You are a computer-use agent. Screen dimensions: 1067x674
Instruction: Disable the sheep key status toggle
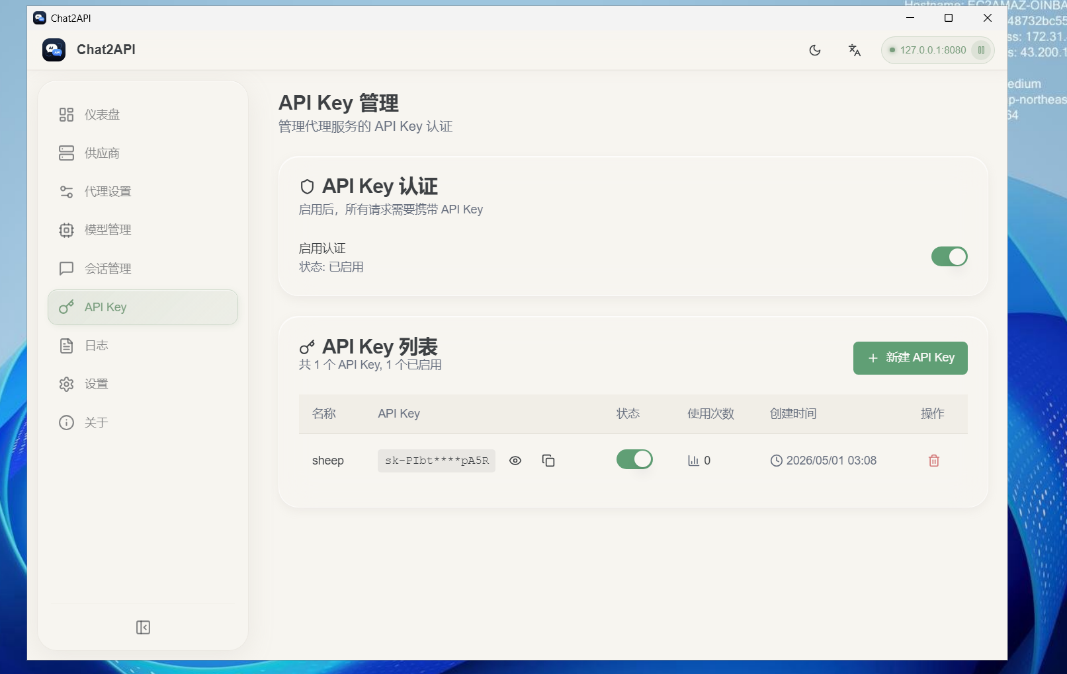click(x=634, y=459)
